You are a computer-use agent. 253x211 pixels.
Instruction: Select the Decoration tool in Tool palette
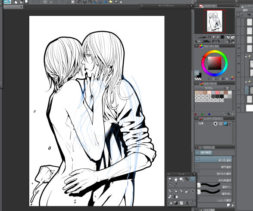(x=193, y=191)
